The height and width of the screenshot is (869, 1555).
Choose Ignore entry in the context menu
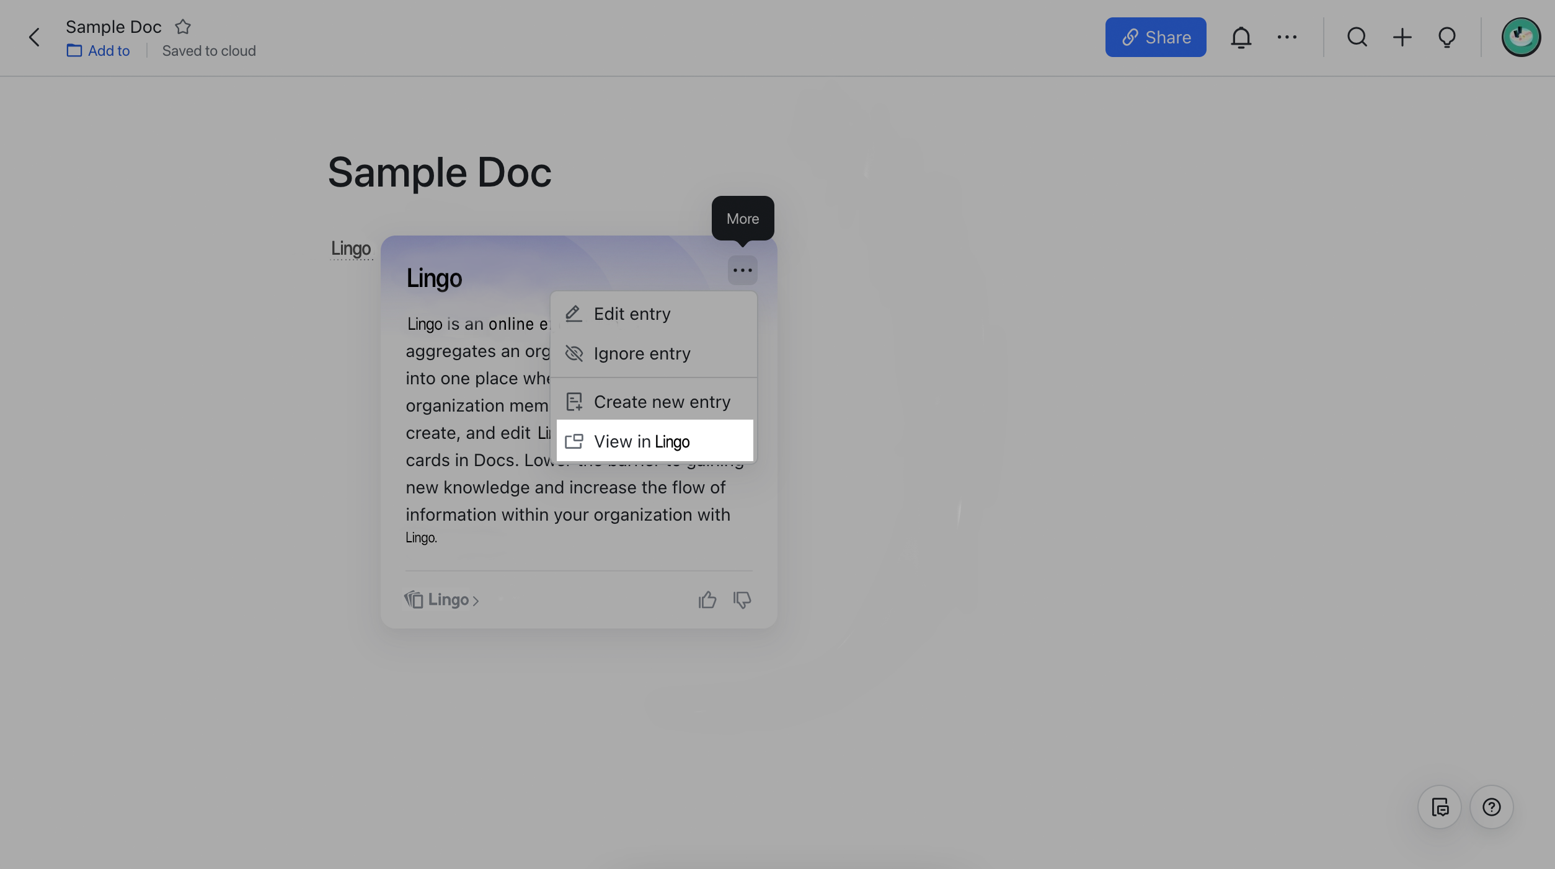[x=642, y=353]
